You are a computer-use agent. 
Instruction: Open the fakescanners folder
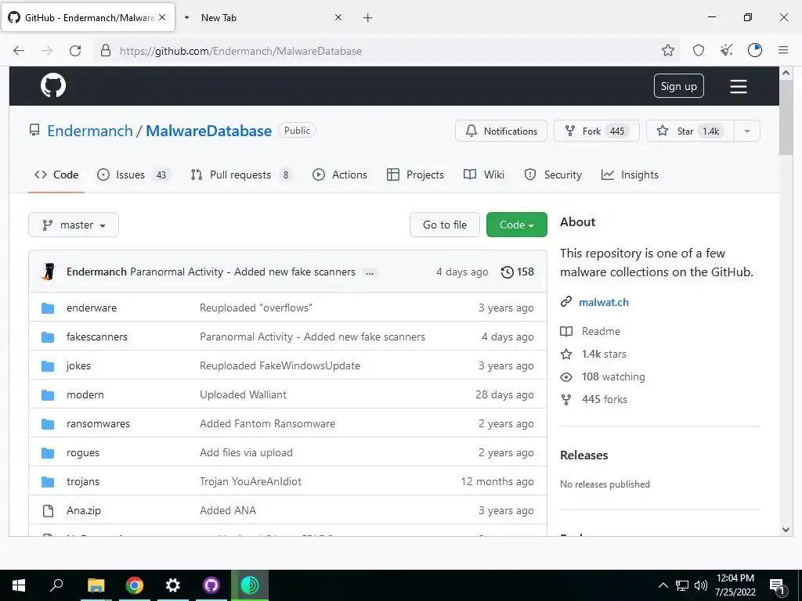(x=96, y=336)
